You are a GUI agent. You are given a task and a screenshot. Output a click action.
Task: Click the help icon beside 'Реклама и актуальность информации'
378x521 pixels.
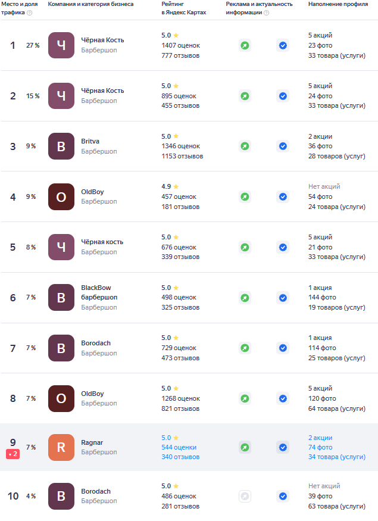click(266, 13)
